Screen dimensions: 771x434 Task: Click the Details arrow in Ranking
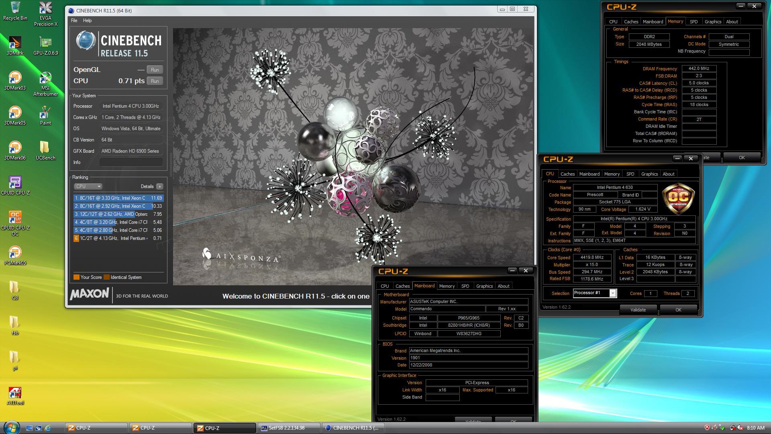click(x=159, y=186)
